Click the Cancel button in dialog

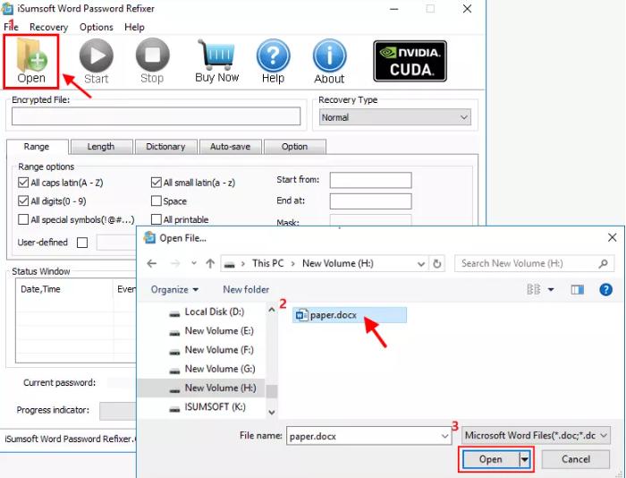576,459
